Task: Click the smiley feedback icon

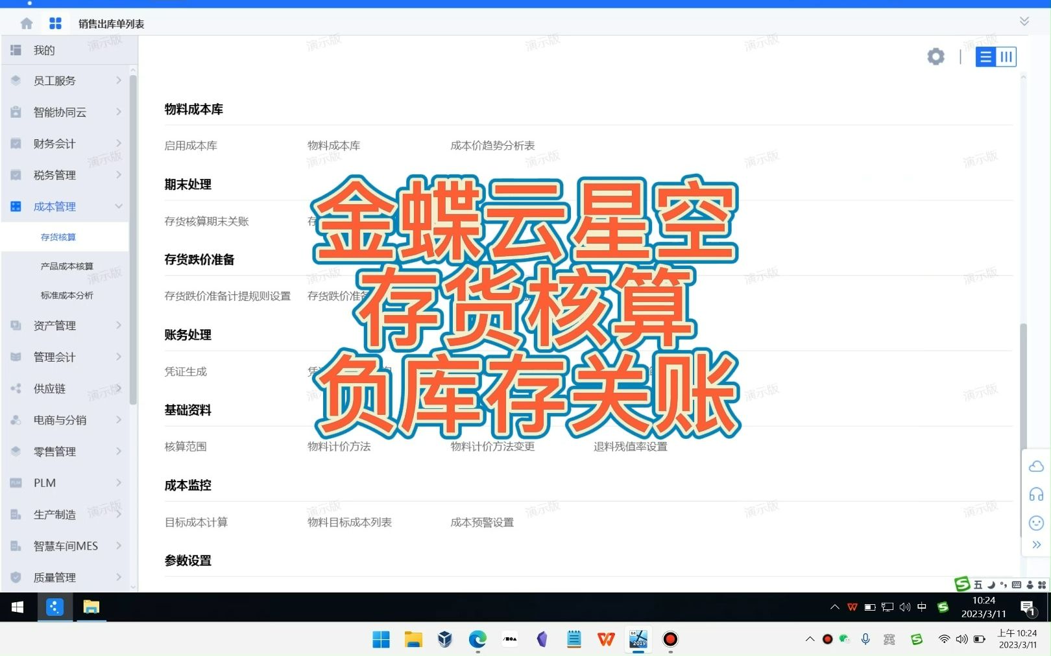Action: pos(1036,523)
